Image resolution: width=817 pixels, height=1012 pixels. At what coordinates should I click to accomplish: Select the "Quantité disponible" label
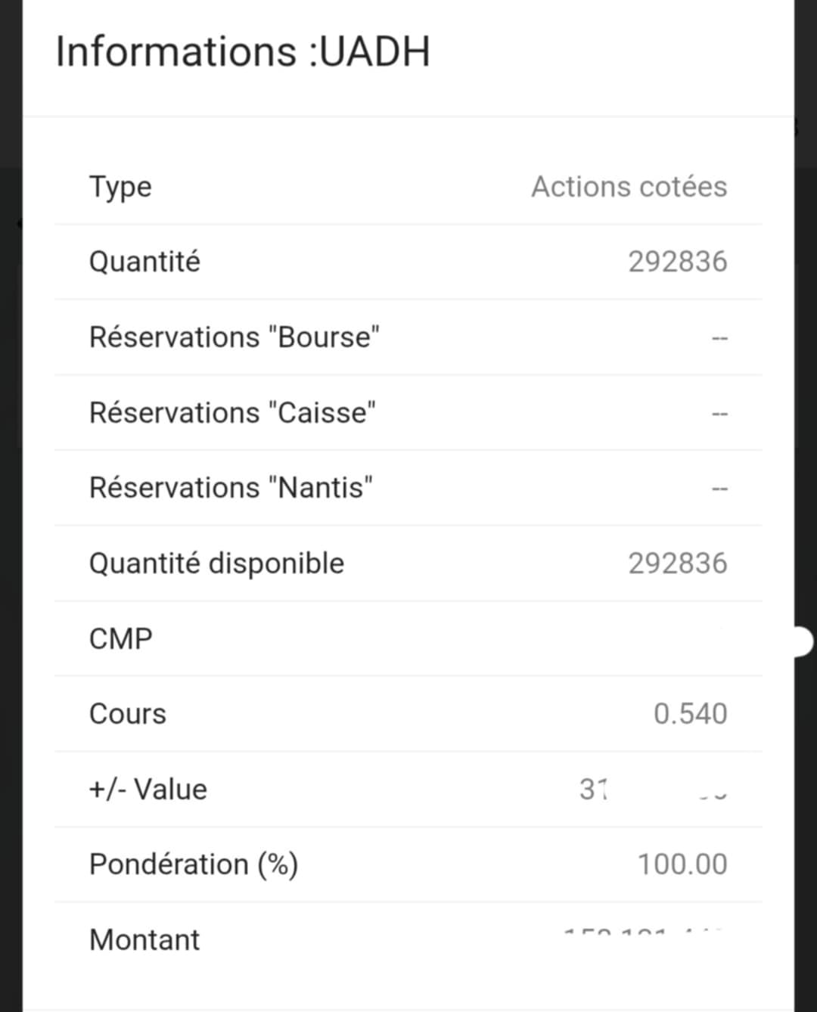(x=216, y=563)
